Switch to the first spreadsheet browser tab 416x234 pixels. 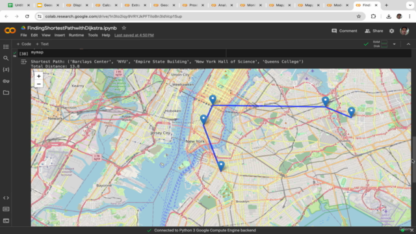(19, 5)
